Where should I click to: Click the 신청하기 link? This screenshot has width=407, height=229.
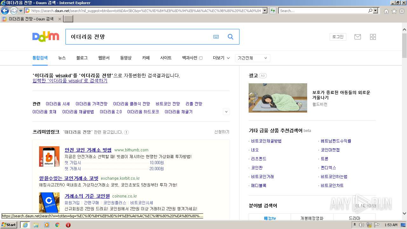click(222, 132)
